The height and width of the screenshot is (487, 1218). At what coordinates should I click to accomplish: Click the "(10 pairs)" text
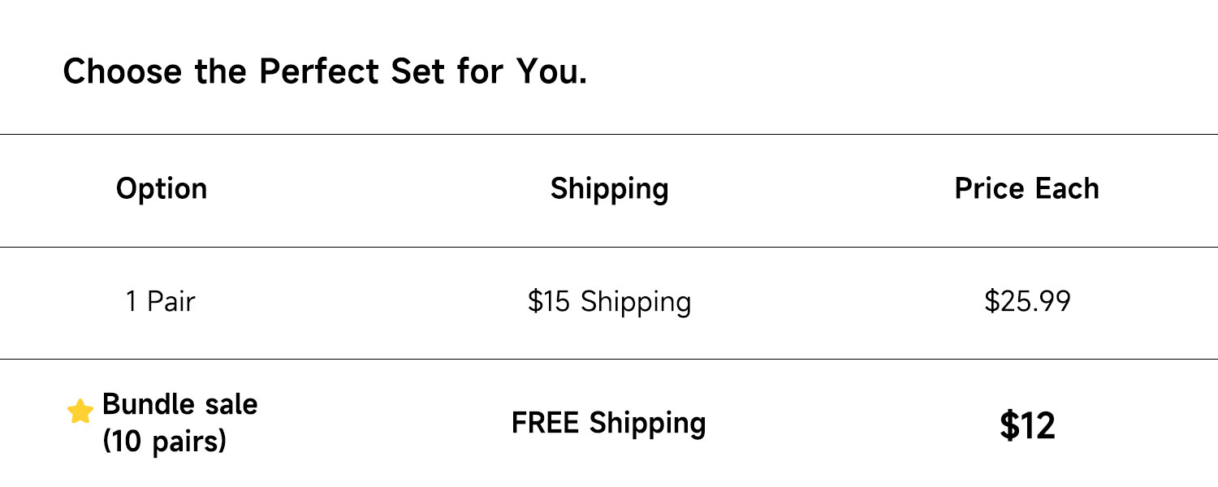click(164, 442)
